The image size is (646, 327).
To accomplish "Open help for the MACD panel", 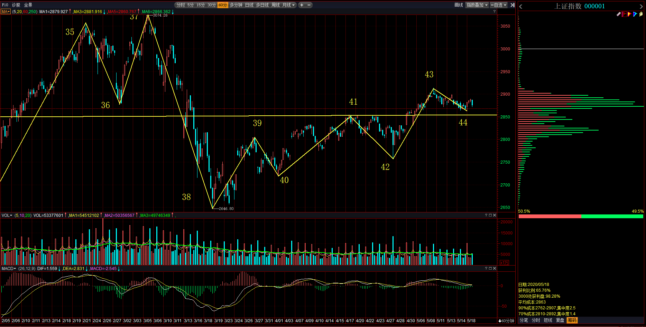I will click(x=486, y=268).
